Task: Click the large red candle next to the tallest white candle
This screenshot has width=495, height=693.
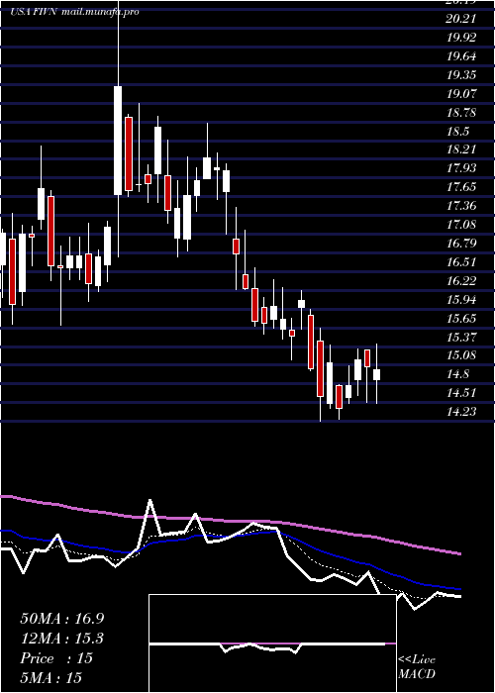Action: pyautogui.click(x=129, y=153)
